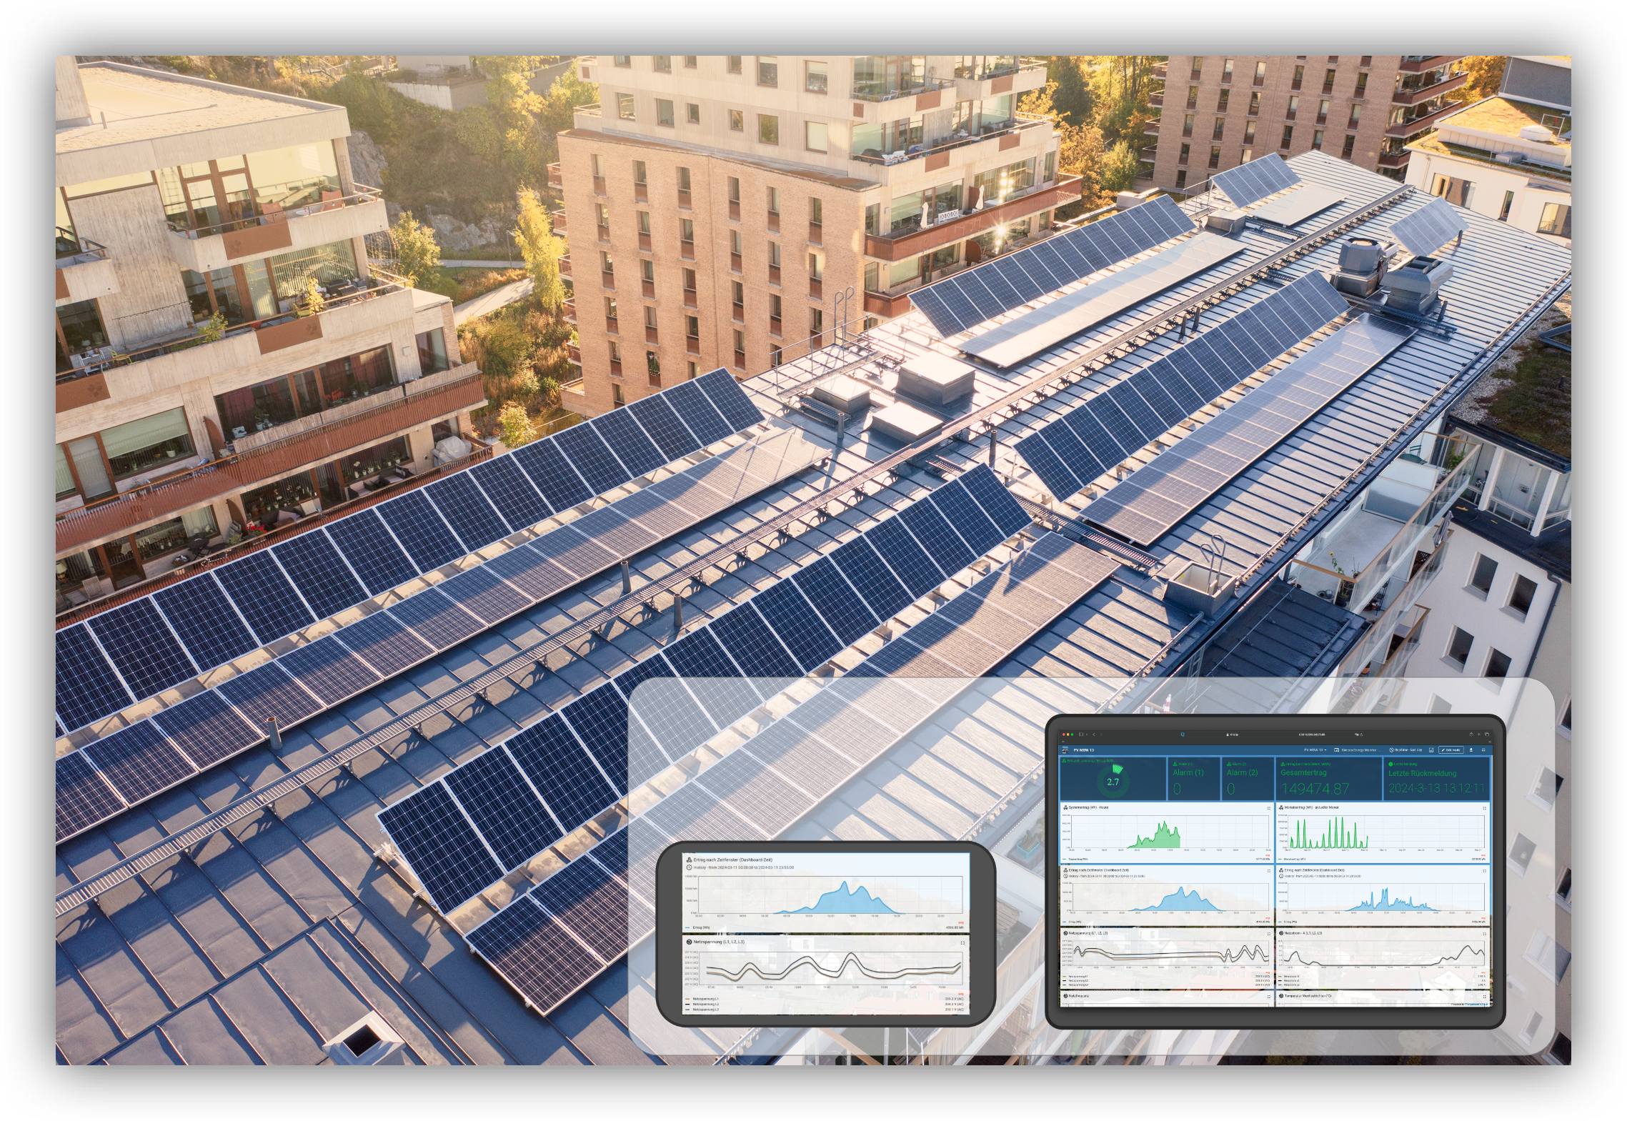Click the Netzspannung (L1, L2, L3) title on phone
1627x1121 pixels.
click(719, 942)
